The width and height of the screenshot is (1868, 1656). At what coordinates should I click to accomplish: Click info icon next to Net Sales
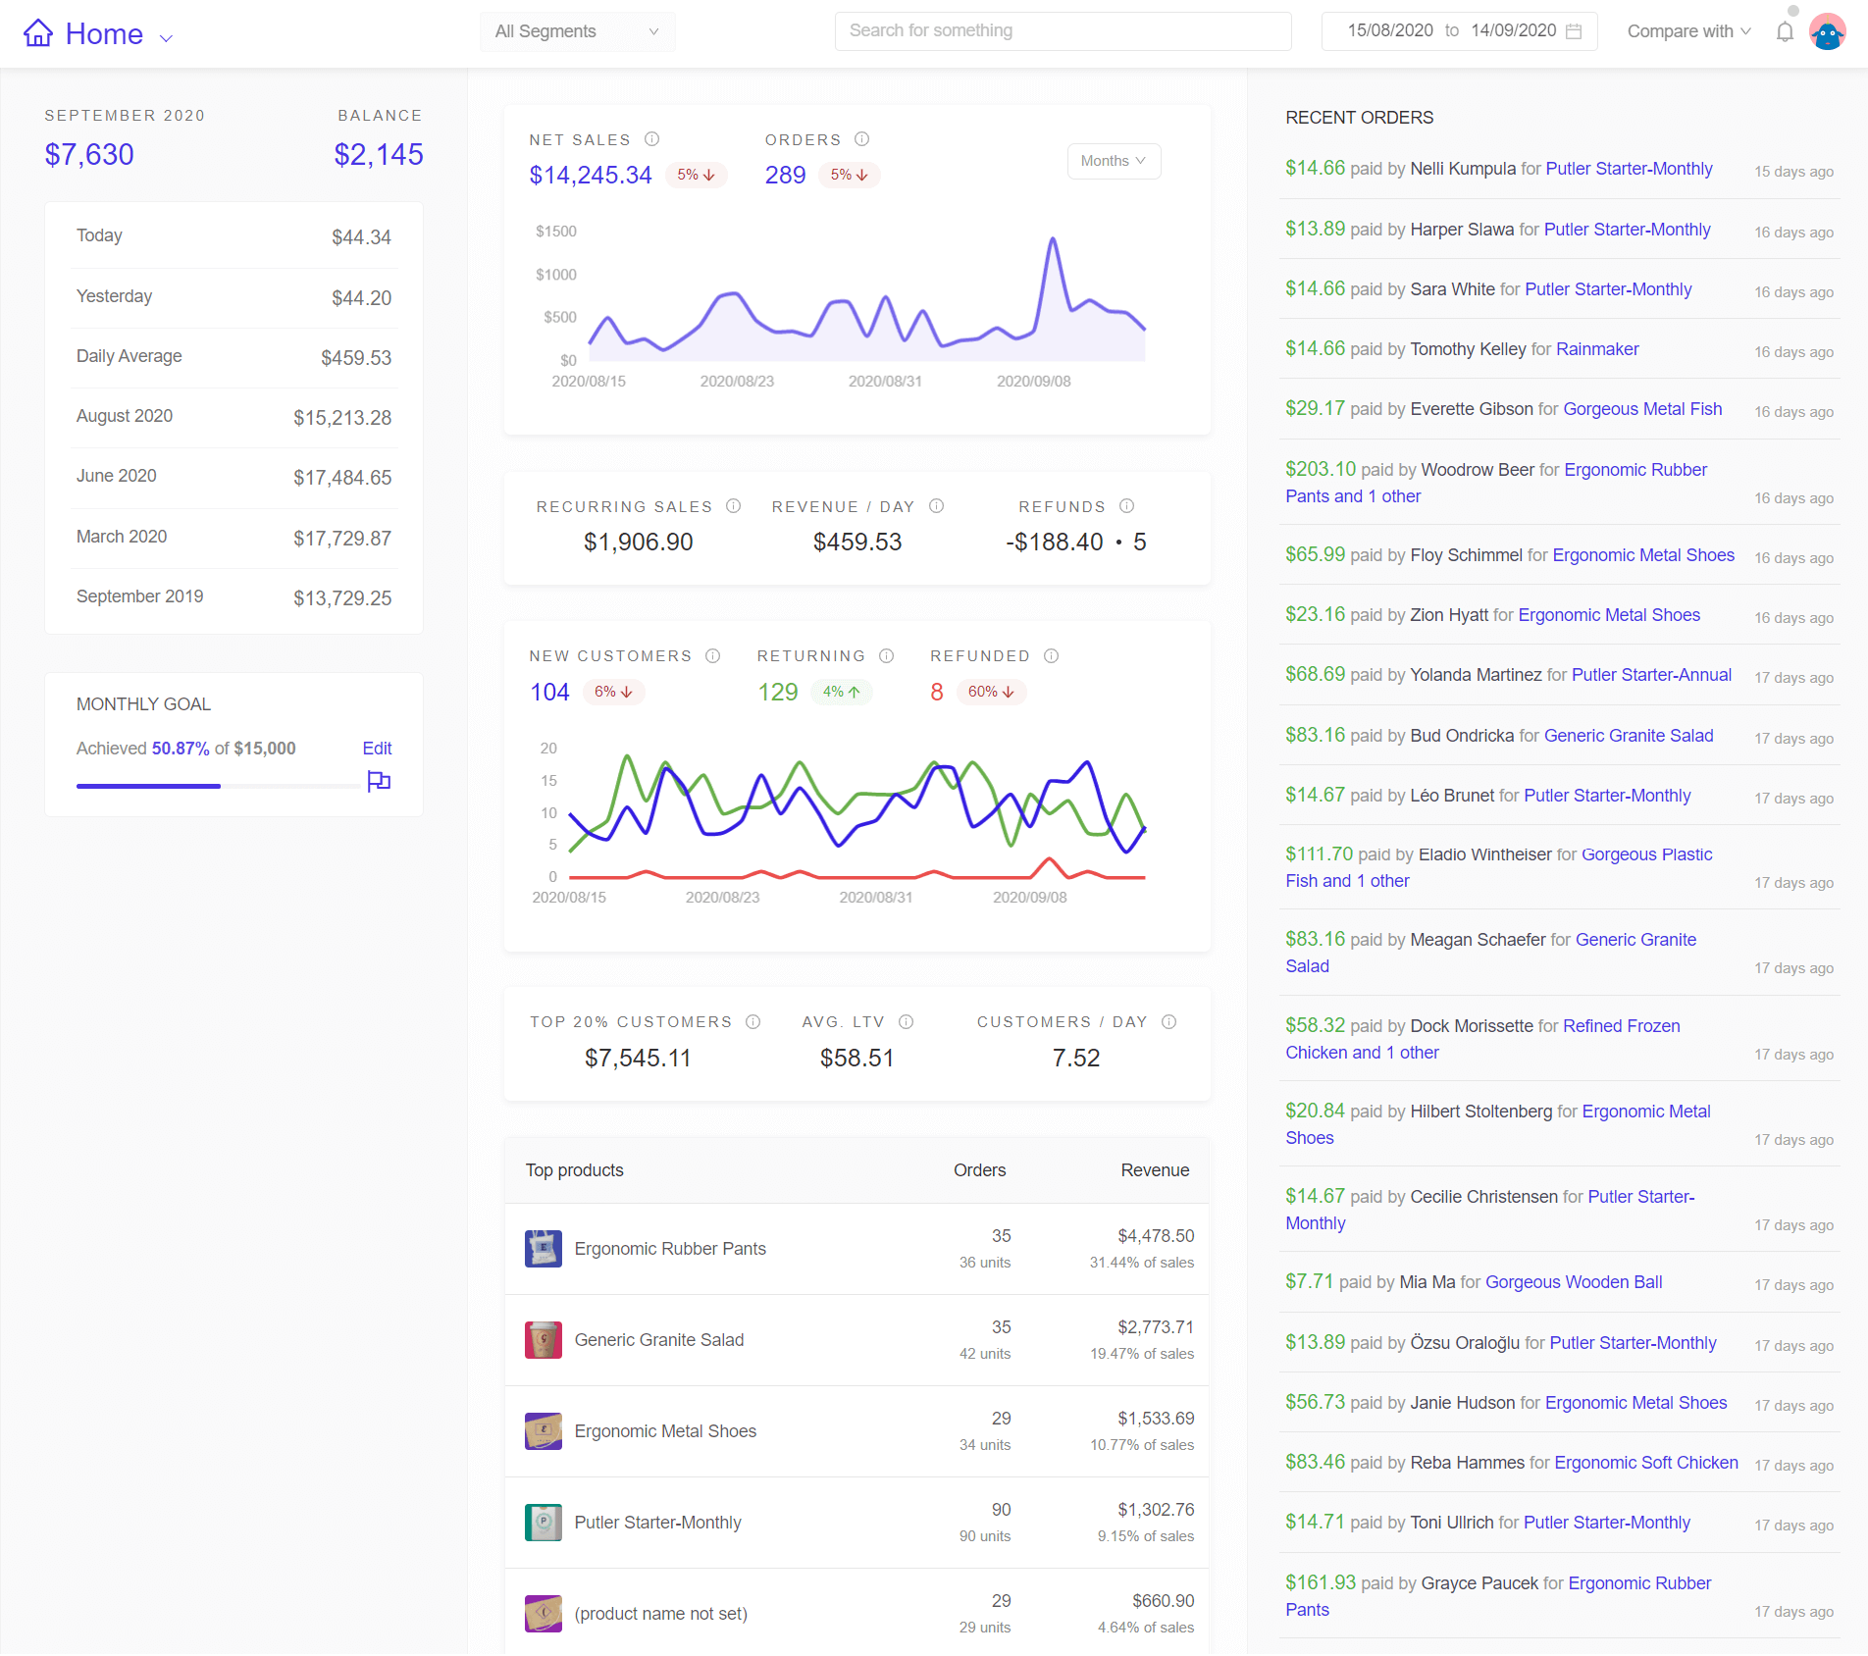[x=651, y=139]
